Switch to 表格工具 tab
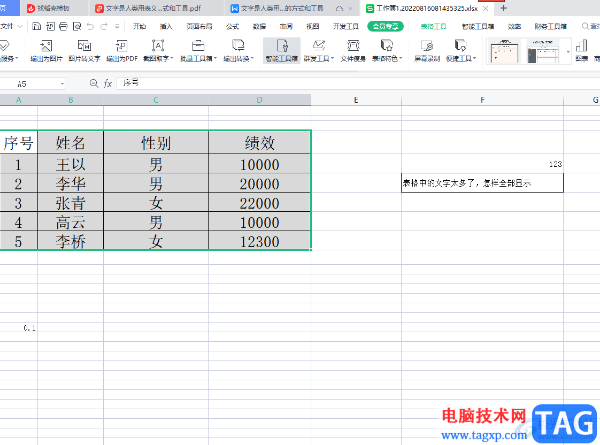600x445 pixels. point(434,26)
